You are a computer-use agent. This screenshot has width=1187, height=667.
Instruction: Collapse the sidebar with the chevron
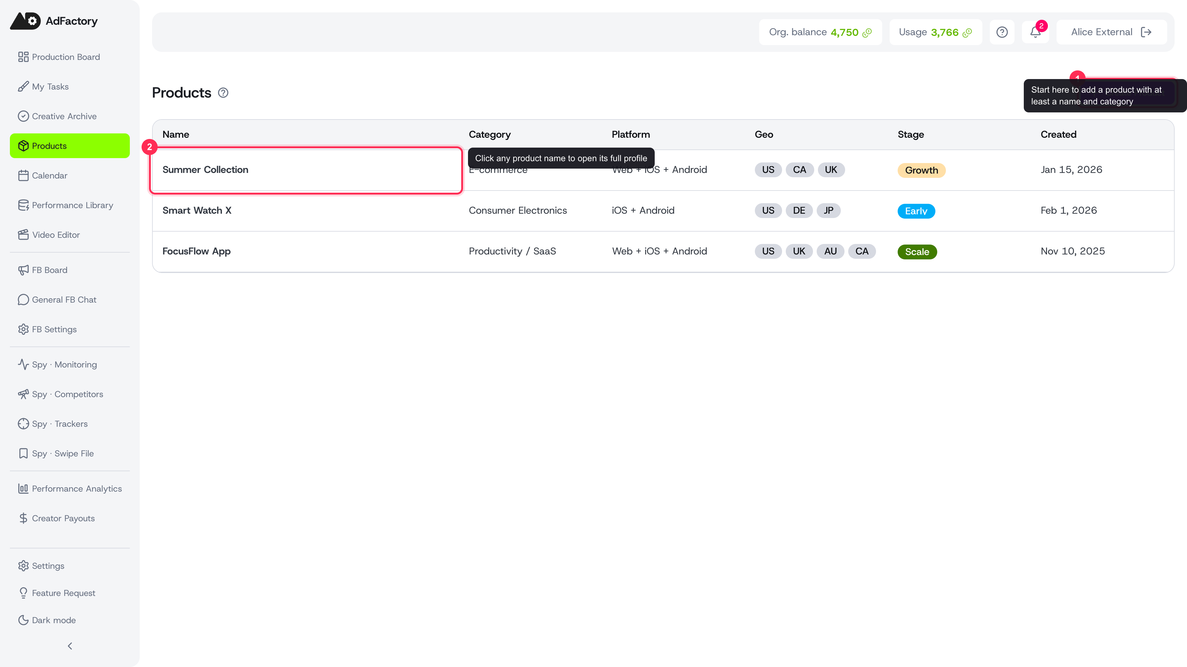click(70, 646)
